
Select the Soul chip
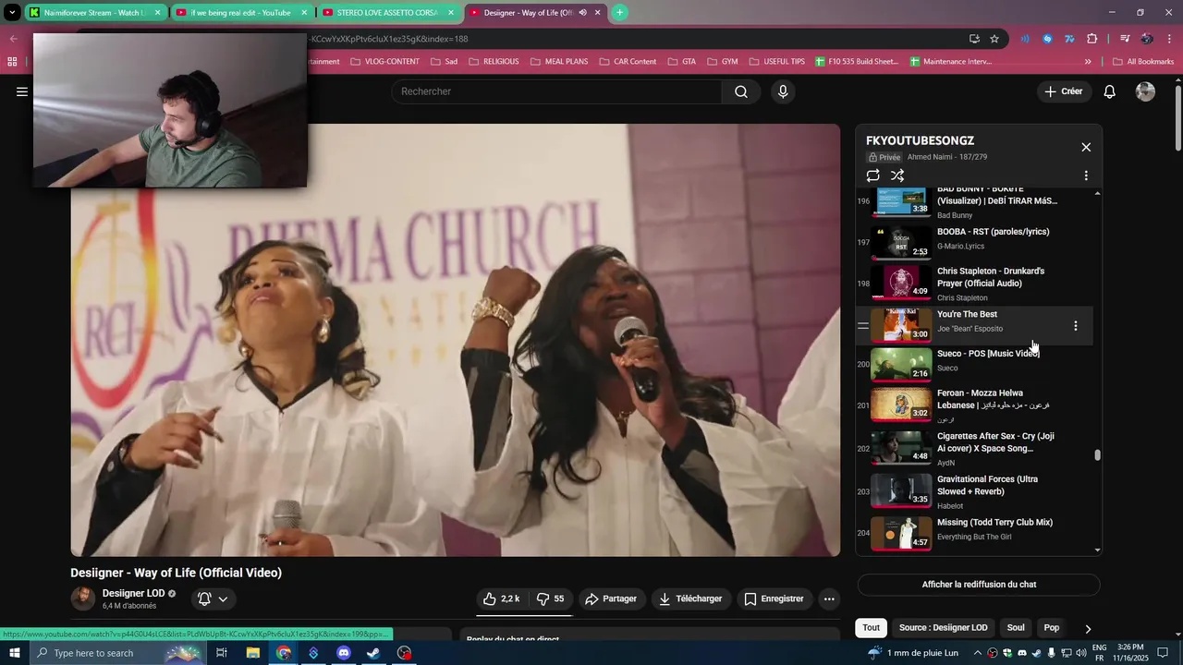[1016, 628]
